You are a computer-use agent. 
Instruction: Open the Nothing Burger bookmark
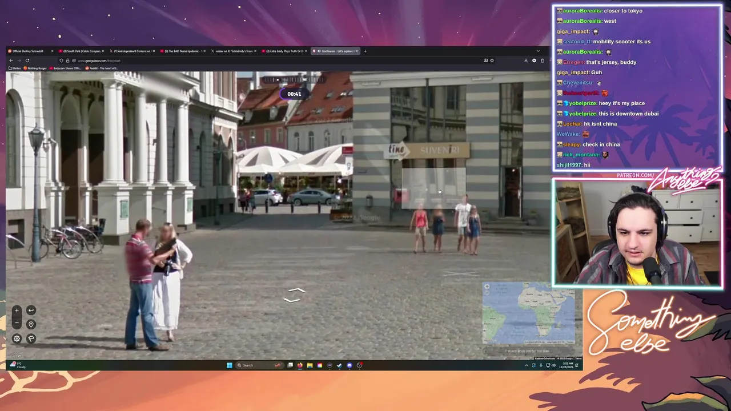(35, 68)
